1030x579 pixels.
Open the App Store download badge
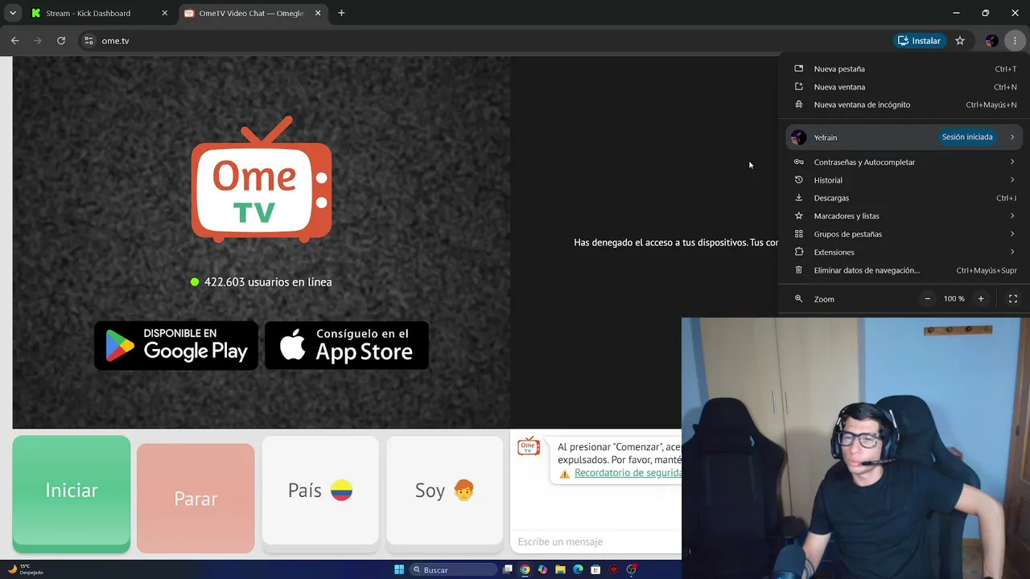point(347,345)
